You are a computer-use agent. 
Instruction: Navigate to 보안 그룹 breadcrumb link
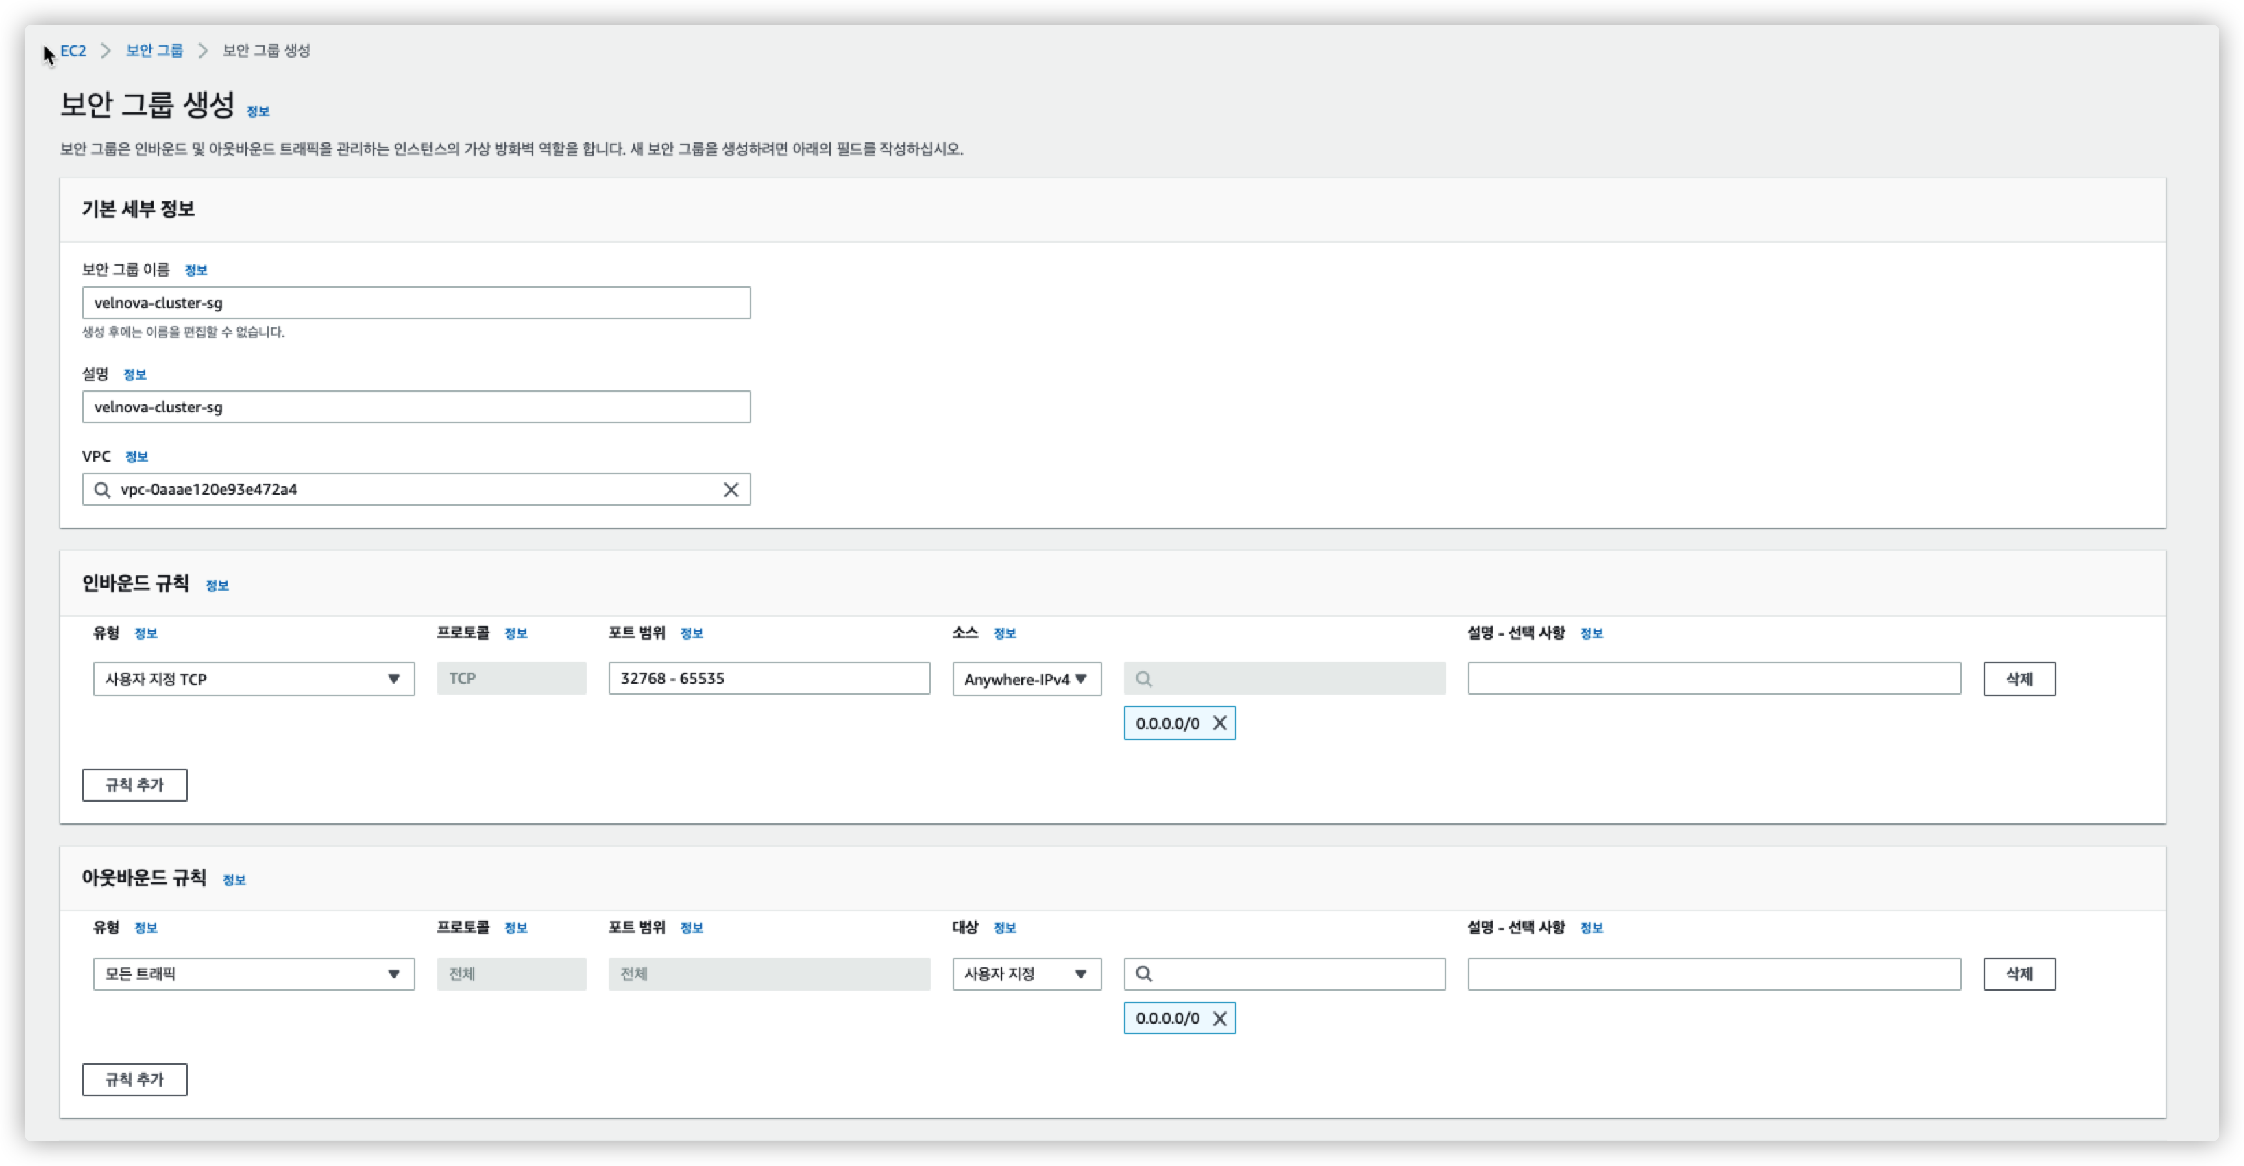pos(154,51)
